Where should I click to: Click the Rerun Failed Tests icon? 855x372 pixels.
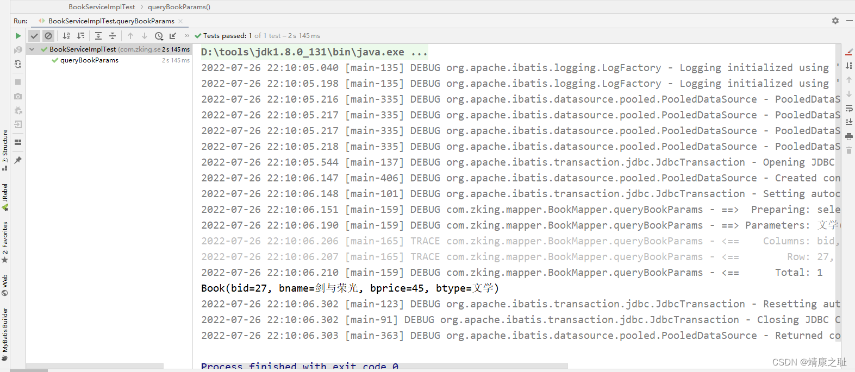tap(18, 50)
